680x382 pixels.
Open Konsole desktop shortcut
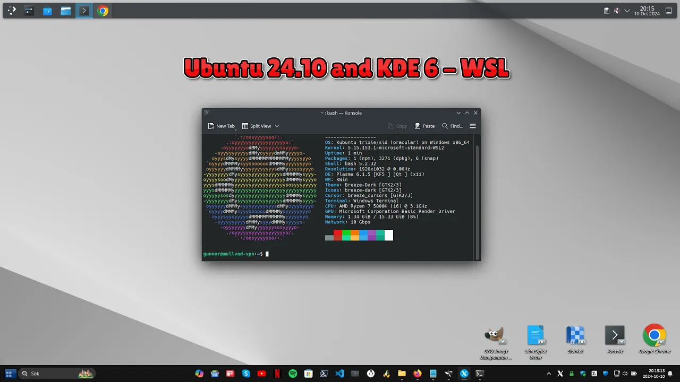point(615,340)
